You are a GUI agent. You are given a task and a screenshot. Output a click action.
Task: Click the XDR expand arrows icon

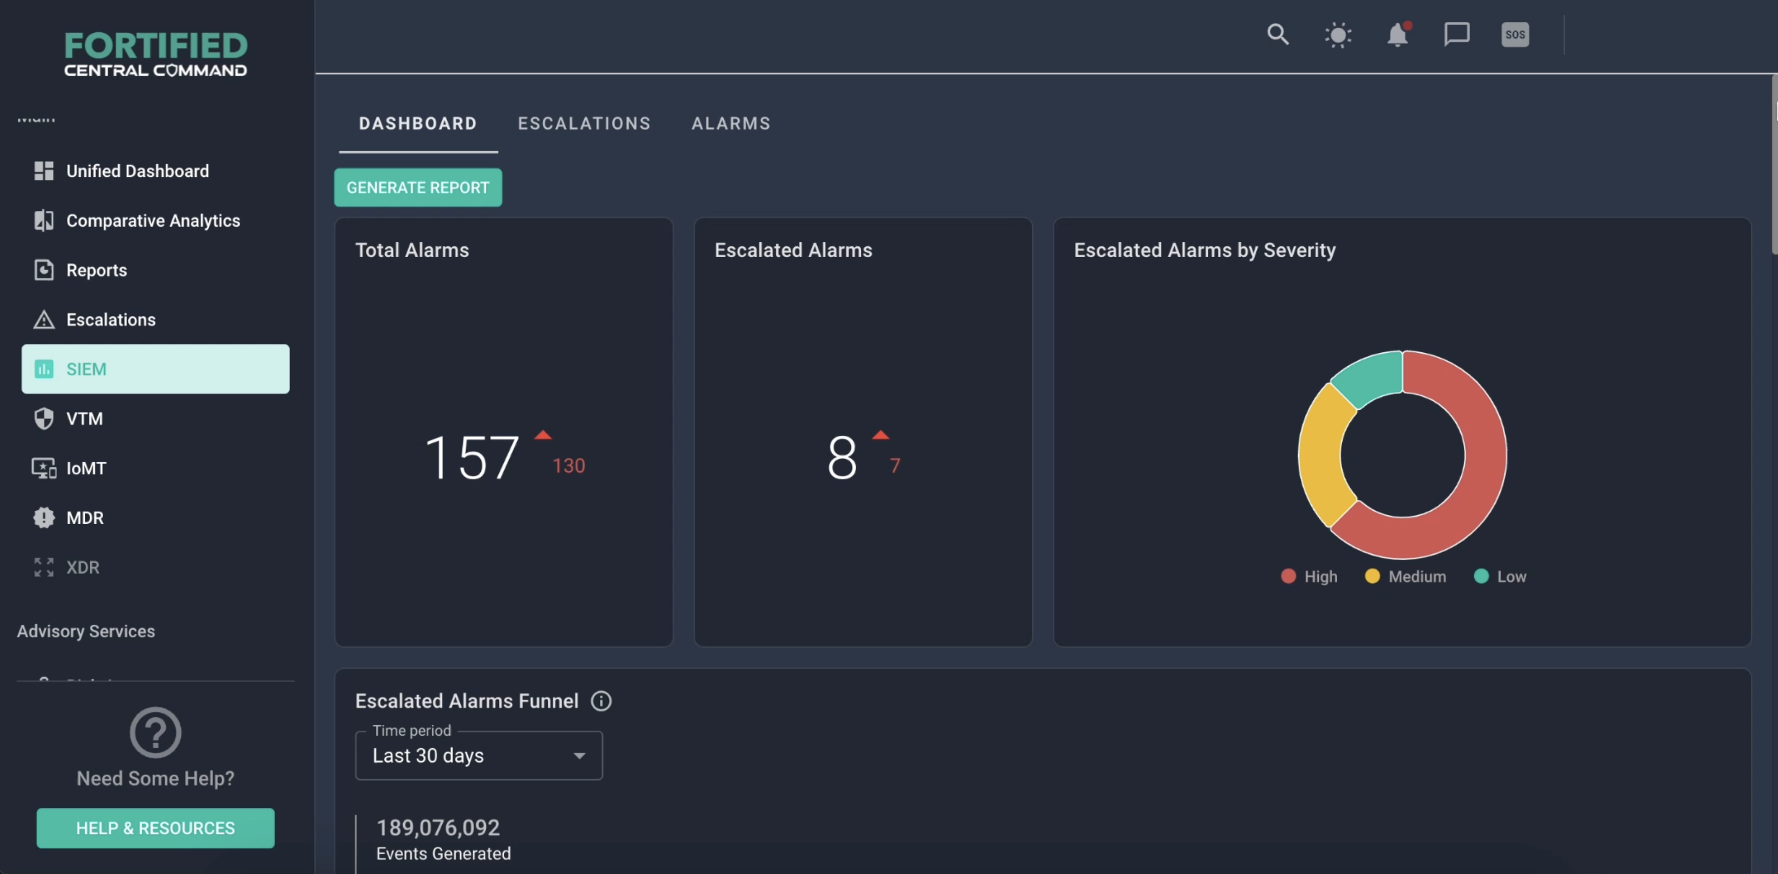44,567
